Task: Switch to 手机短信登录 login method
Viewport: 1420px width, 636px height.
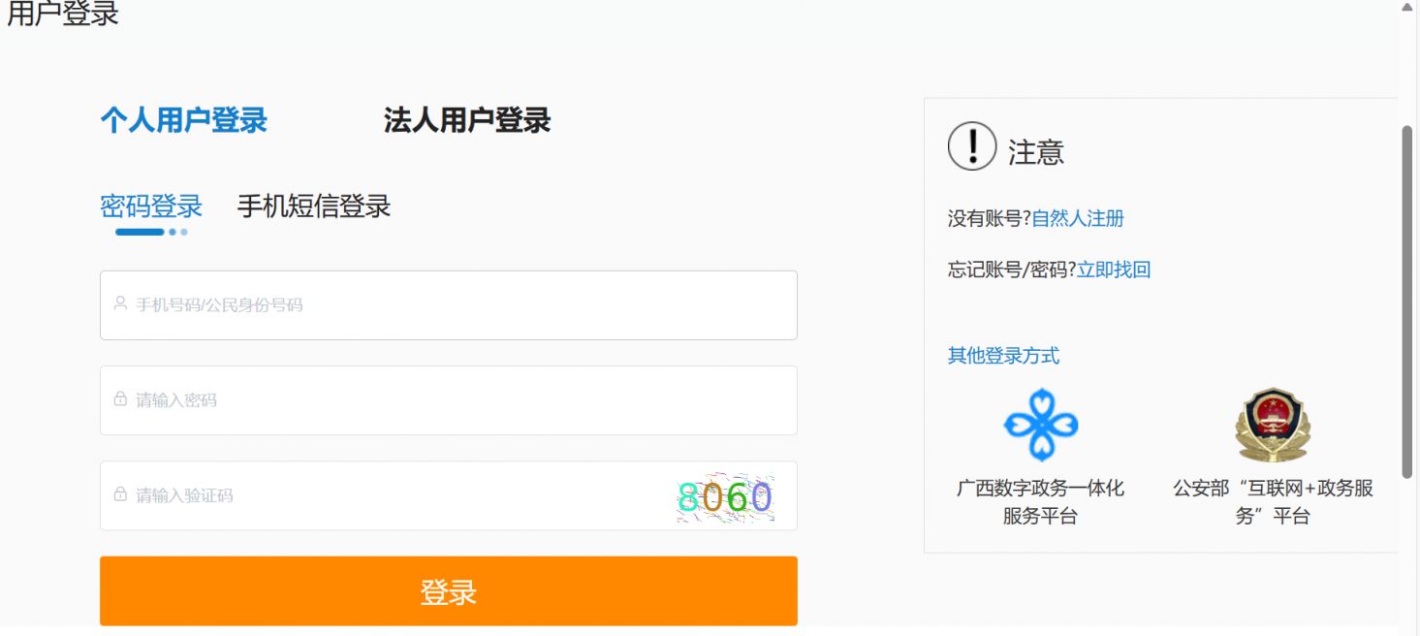Action: [314, 207]
